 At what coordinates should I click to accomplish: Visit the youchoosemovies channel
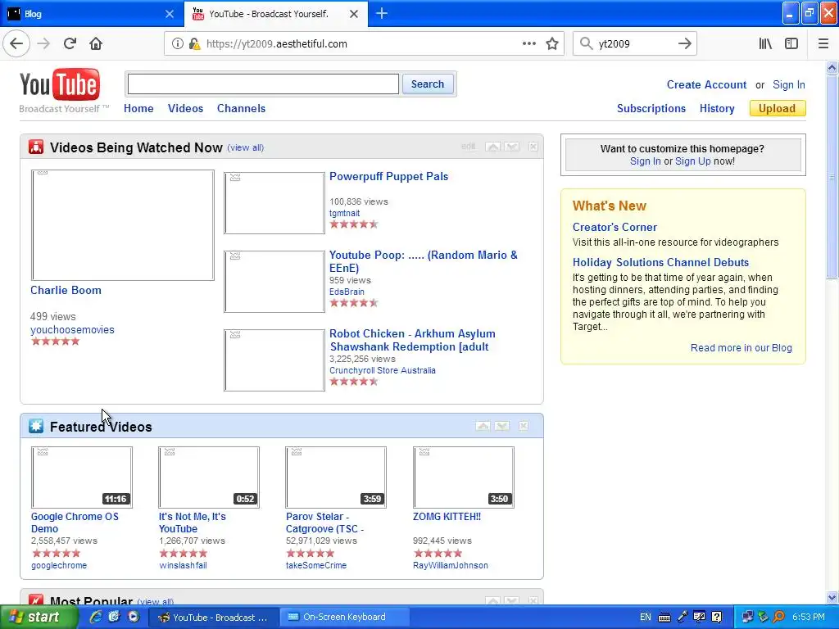point(72,330)
